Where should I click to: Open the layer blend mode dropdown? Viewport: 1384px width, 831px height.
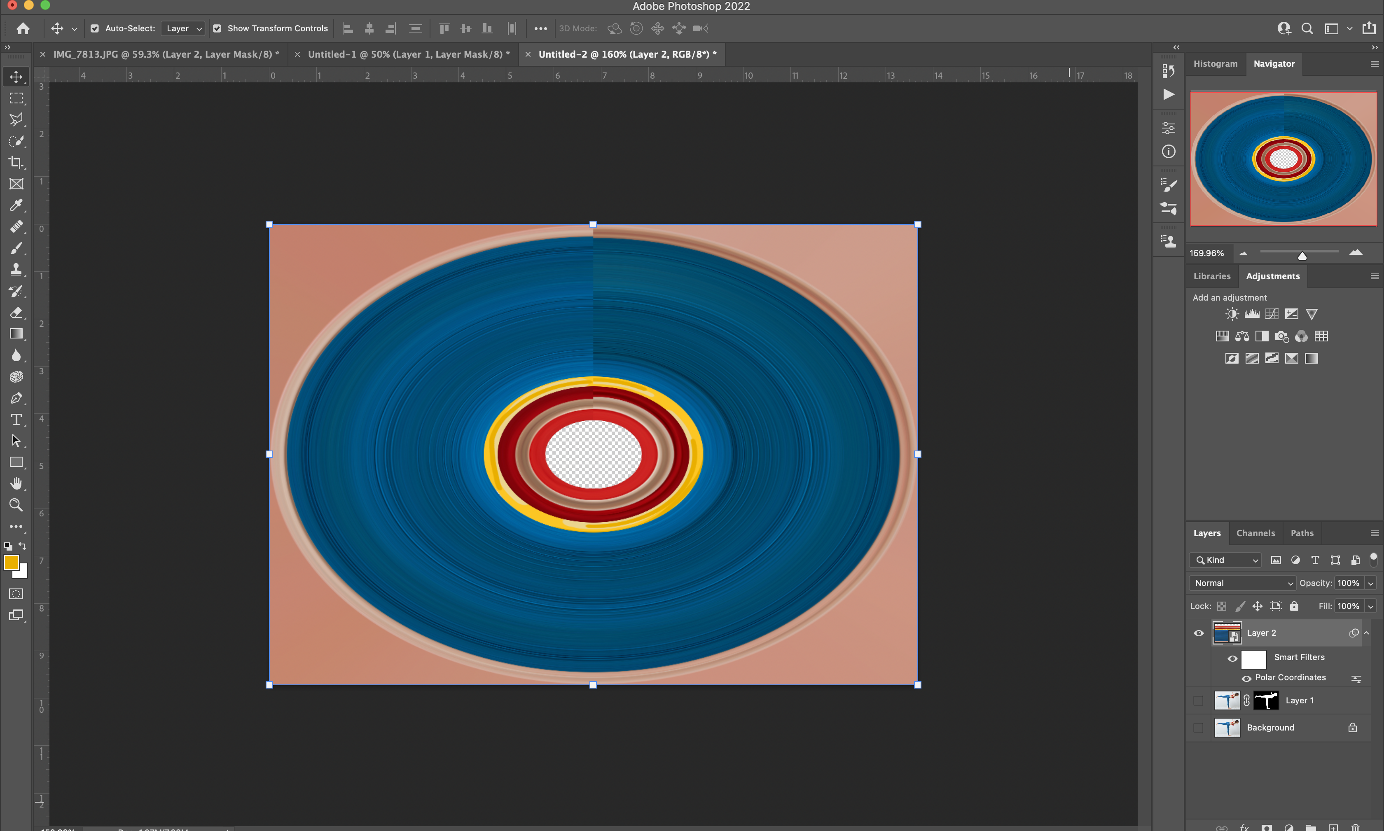1241,583
